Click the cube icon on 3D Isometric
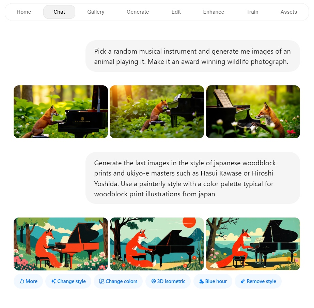The height and width of the screenshot is (308, 314). 154,281
